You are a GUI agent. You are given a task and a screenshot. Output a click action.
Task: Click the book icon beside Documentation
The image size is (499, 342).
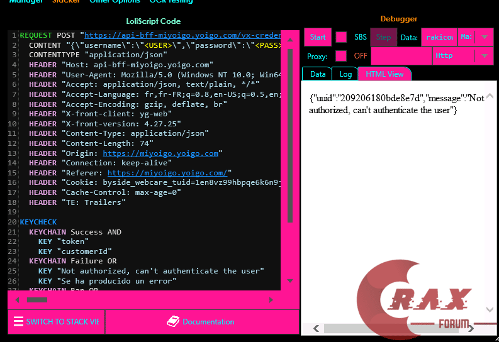(173, 321)
